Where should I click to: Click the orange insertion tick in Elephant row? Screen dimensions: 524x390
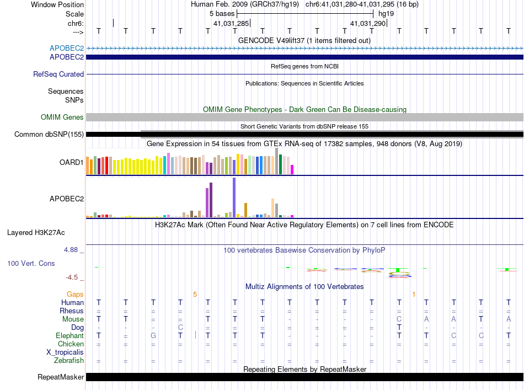195,335
